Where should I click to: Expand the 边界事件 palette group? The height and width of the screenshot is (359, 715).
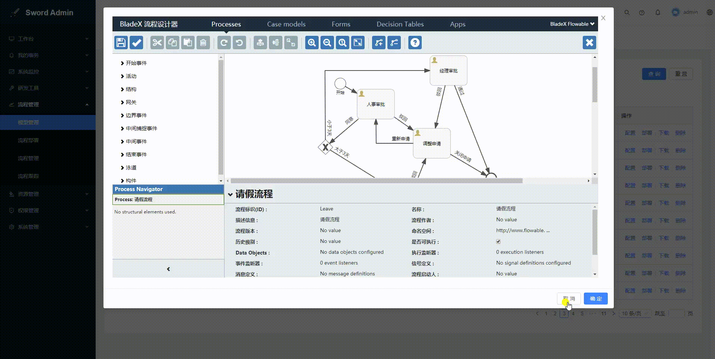point(134,115)
